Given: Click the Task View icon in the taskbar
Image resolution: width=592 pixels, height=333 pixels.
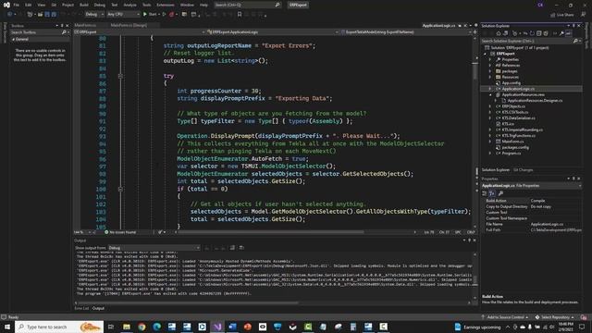Looking at the screenshot, I should coord(111,327).
